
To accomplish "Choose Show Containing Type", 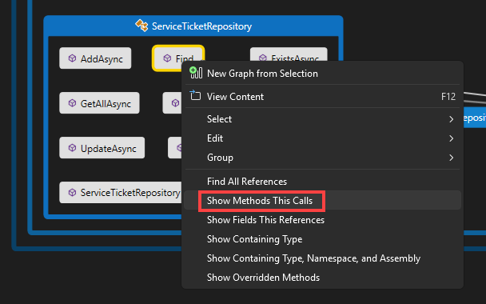I will (x=322, y=239).
